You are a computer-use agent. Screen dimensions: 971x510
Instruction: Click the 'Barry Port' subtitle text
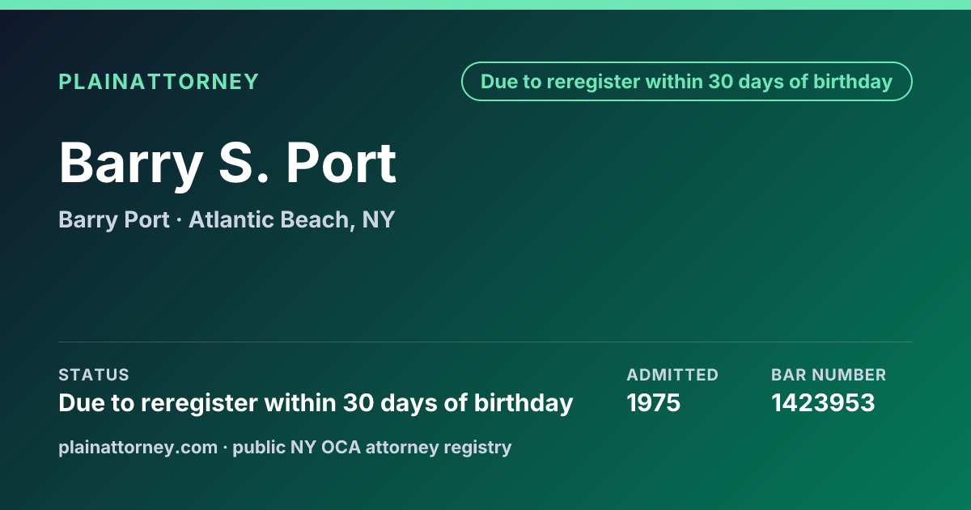[x=114, y=219]
